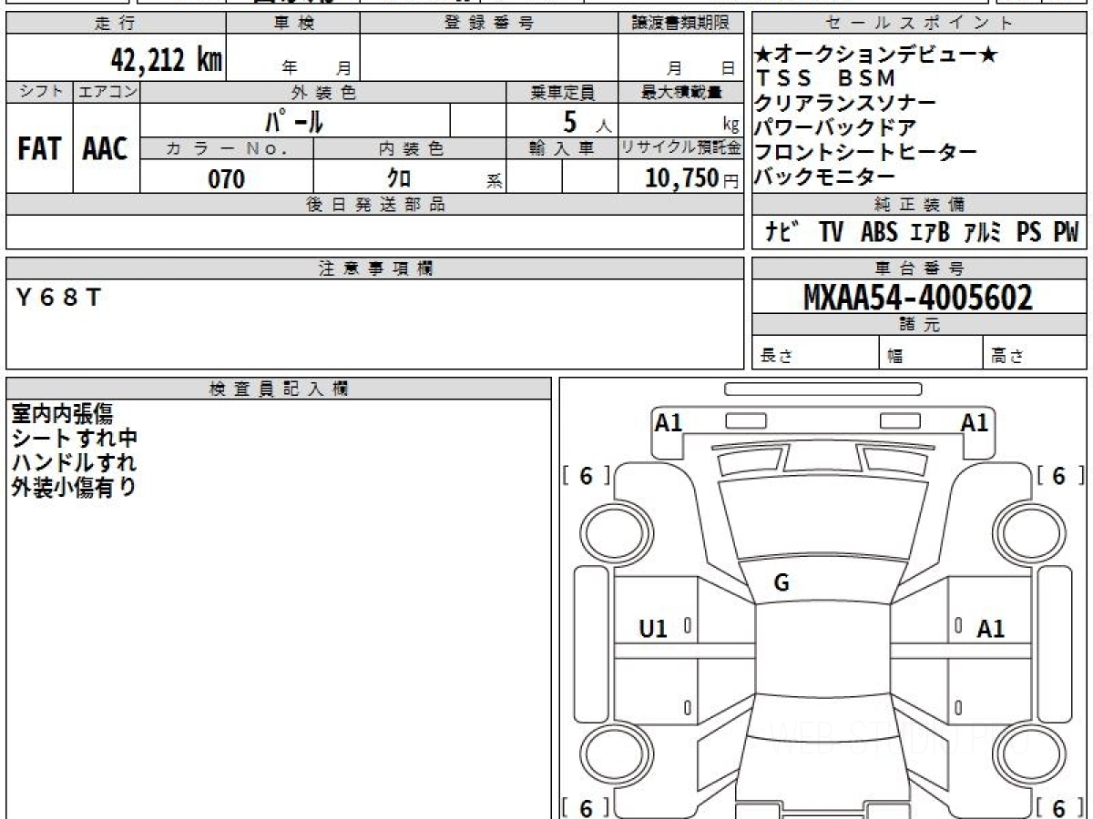Click the G mark on the windshield

[x=781, y=584]
